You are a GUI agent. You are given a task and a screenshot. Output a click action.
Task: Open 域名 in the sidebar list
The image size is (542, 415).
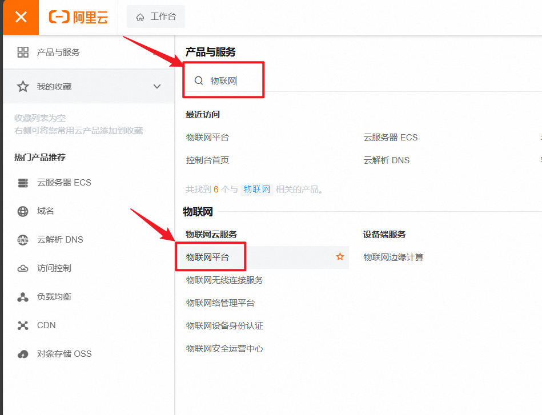point(45,211)
